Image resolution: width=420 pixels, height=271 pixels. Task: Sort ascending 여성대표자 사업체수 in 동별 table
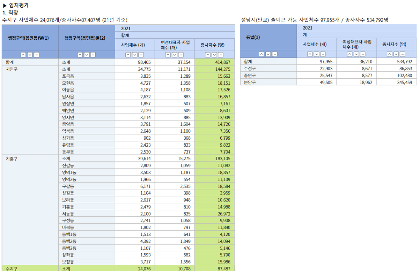[x=349, y=54]
